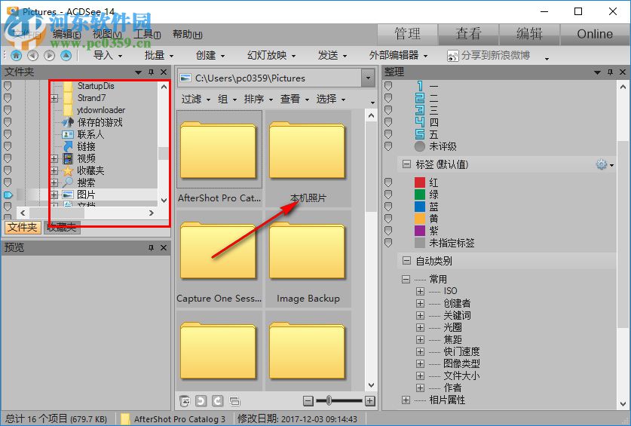Select rating number 3 icon
Screen dimensions: 631x426
420,110
